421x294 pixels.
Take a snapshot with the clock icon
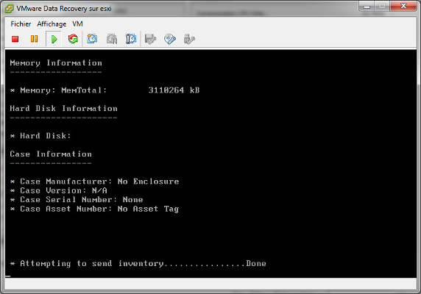tap(92, 39)
